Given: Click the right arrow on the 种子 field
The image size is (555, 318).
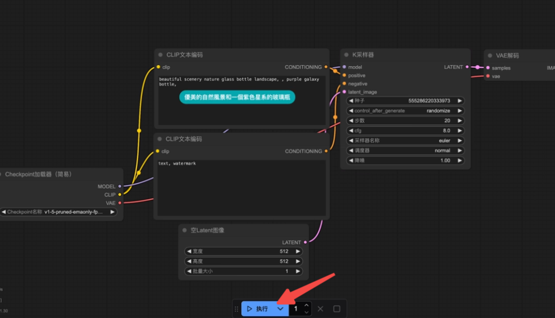Looking at the screenshot, I should 460,101.
